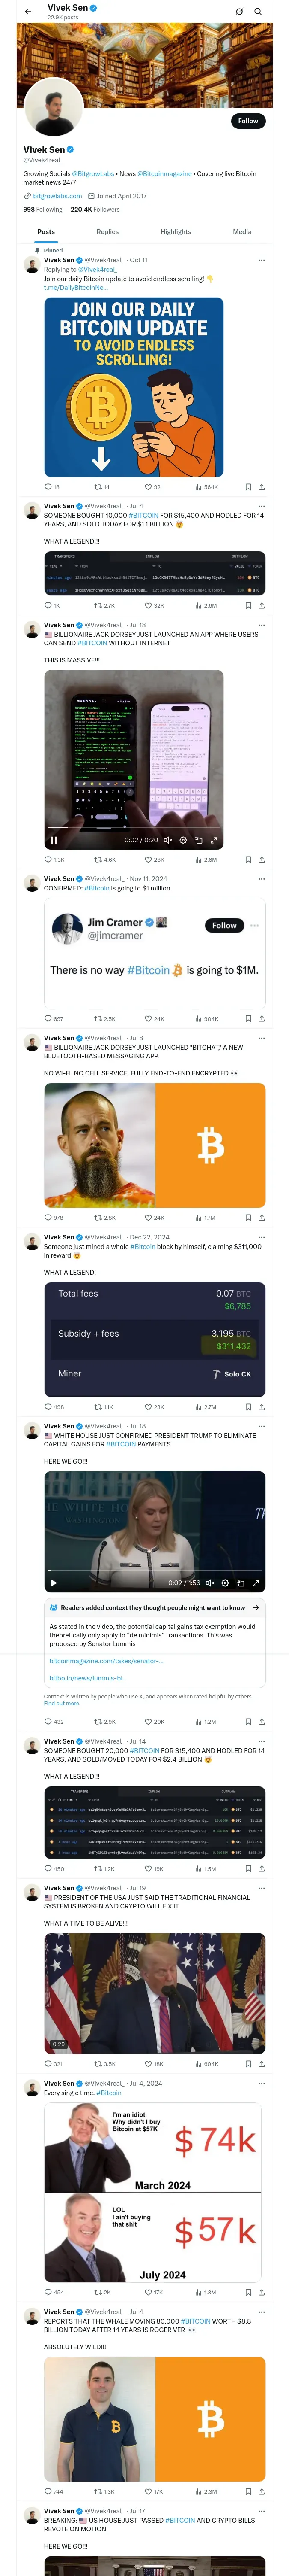
Task: Follow Vivek Sen with the profile Follow button
Action: coord(248,121)
